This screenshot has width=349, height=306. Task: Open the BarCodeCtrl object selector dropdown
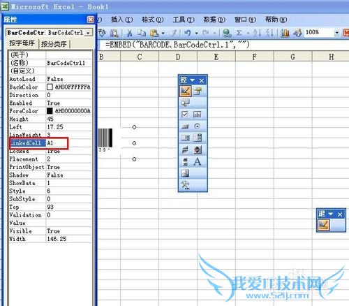click(x=88, y=33)
